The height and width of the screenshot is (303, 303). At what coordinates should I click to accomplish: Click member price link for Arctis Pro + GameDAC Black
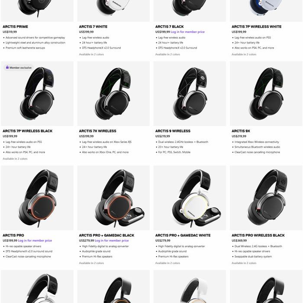coord(112,241)
